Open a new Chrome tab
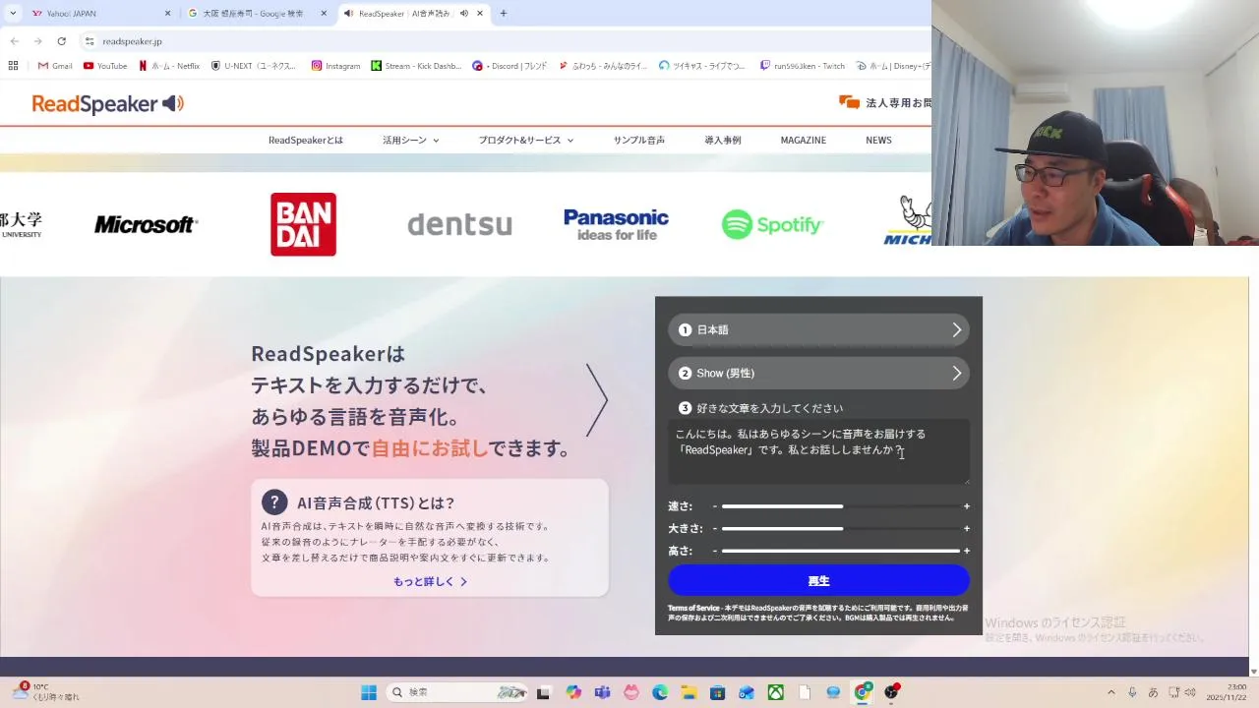Screen dimensions: 1259x708 (x=504, y=14)
